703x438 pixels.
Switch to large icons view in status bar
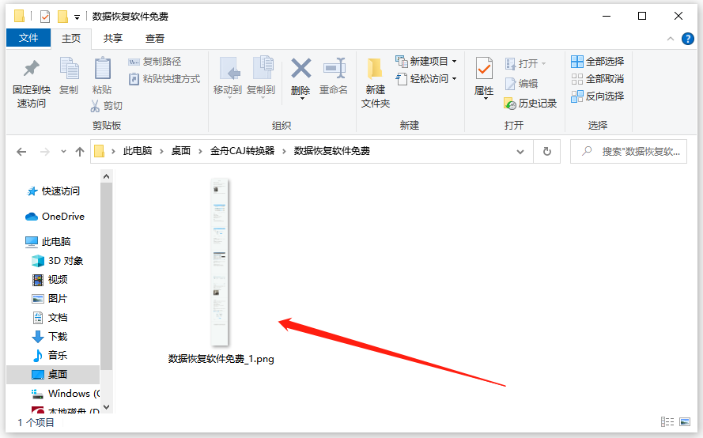tap(683, 422)
